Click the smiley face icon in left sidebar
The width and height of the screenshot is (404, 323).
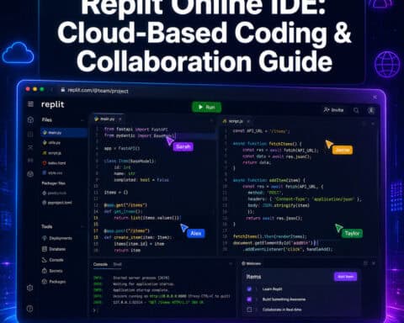(30, 174)
